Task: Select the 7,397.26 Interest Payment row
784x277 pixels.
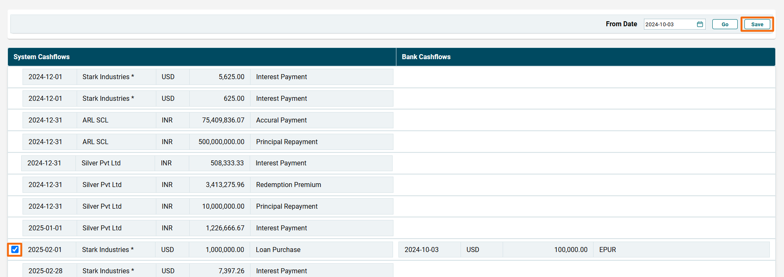Action: click(208, 271)
